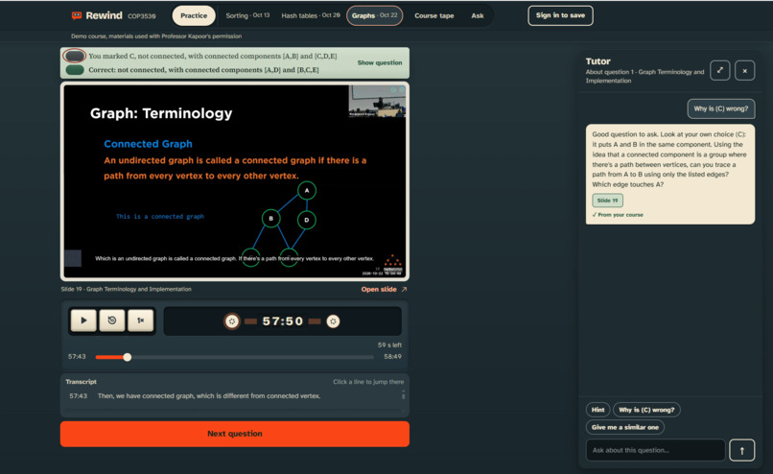Click the Demo course permission notice
The image size is (773, 474).
(156, 36)
